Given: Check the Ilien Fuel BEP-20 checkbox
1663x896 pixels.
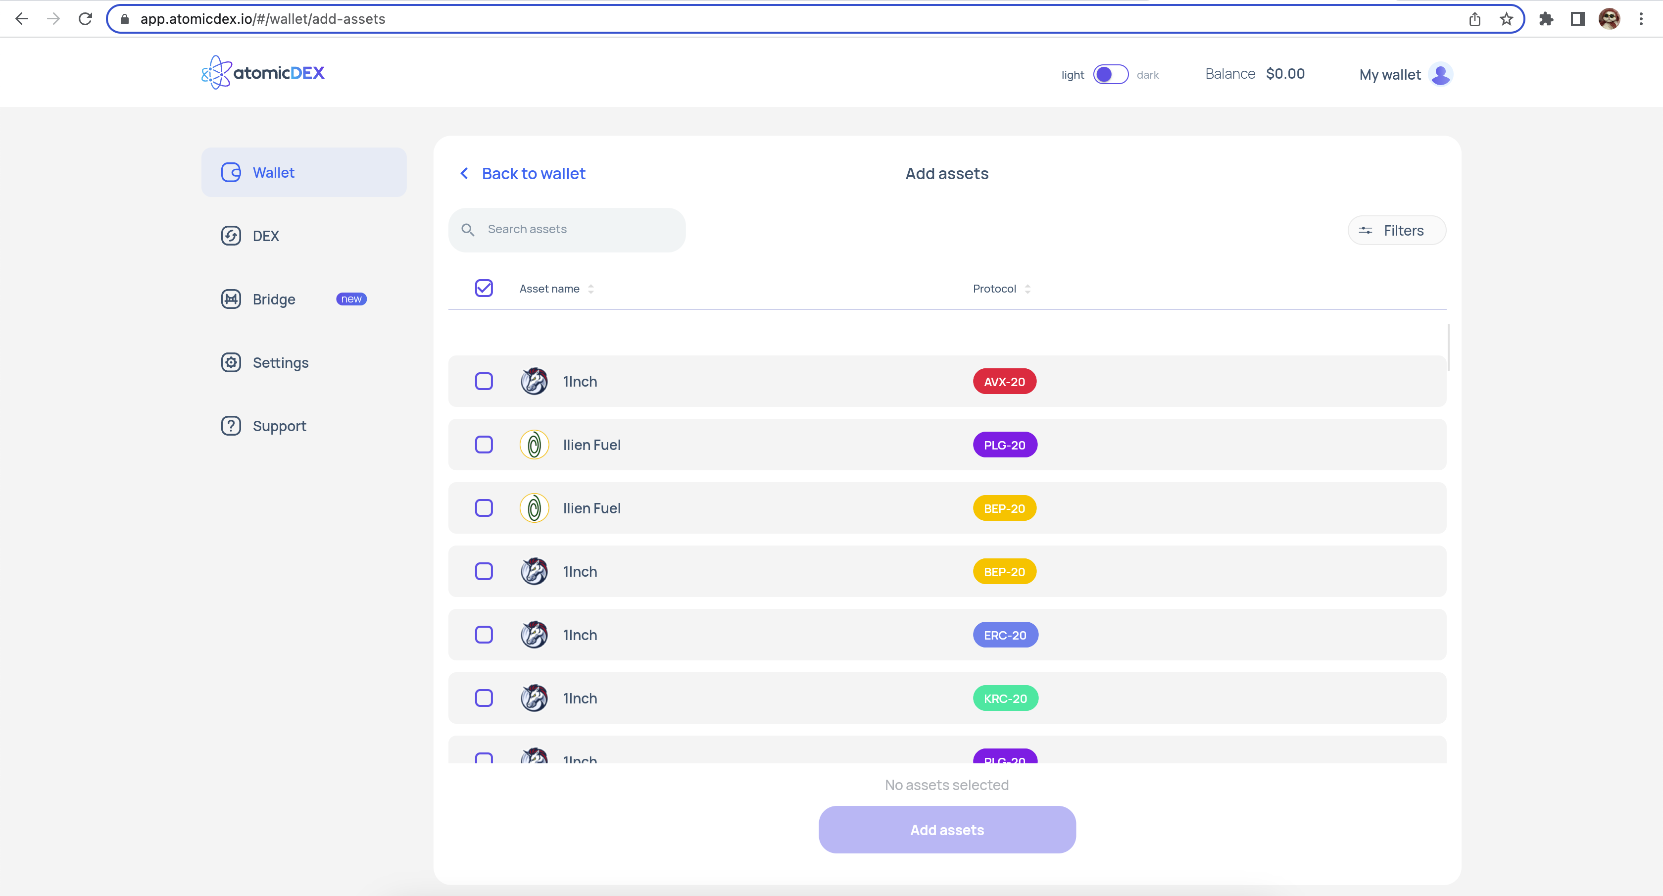Looking at the screenshot, I should point(484,507).
